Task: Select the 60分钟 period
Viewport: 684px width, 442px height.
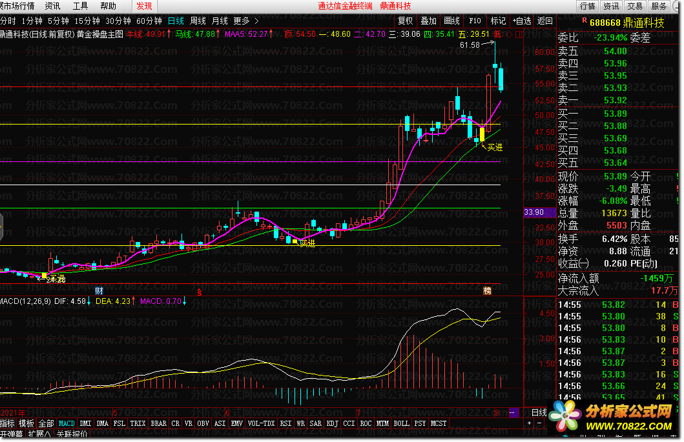Action: [149, 21]
